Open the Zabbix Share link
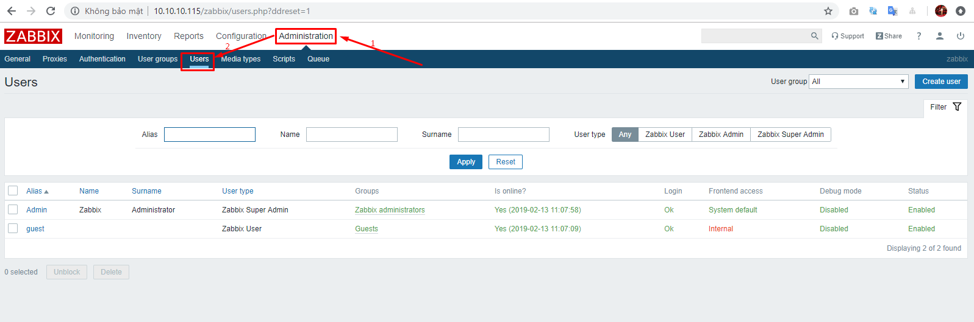974x322 pixels. click(889, 36)
